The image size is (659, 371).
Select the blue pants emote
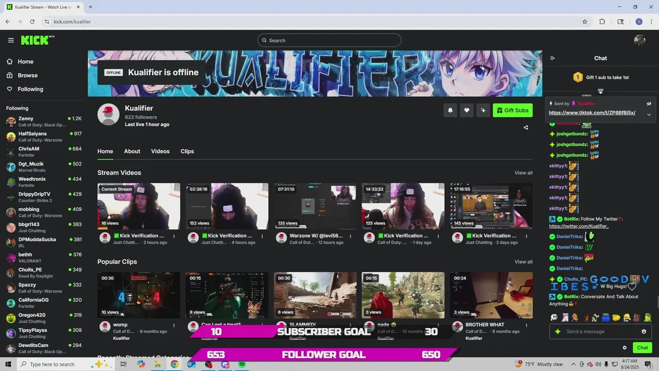click(605, 317)
